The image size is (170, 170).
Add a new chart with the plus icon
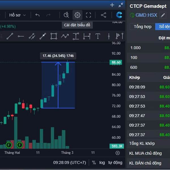112,5
